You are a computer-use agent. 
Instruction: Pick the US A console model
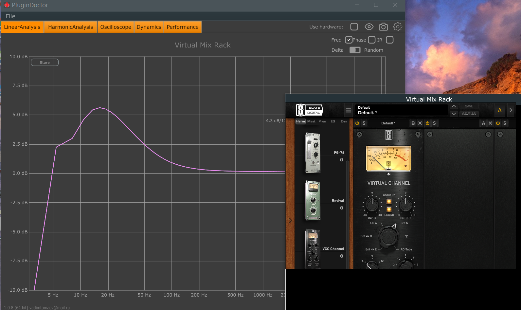point(373,223)
